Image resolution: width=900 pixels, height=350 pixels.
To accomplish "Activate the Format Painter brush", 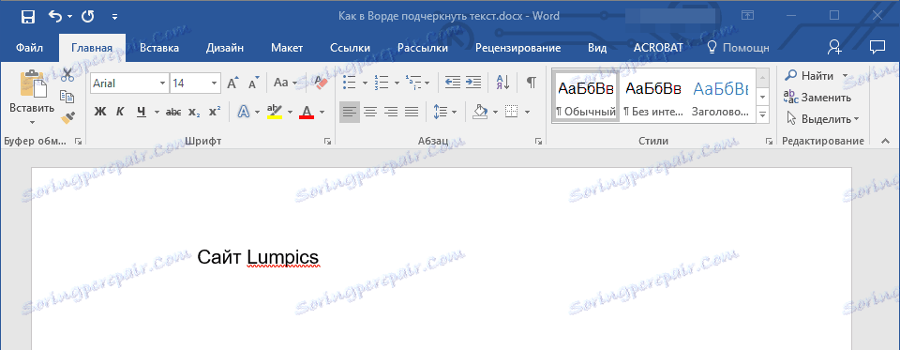I will click(x=67, y=118).
